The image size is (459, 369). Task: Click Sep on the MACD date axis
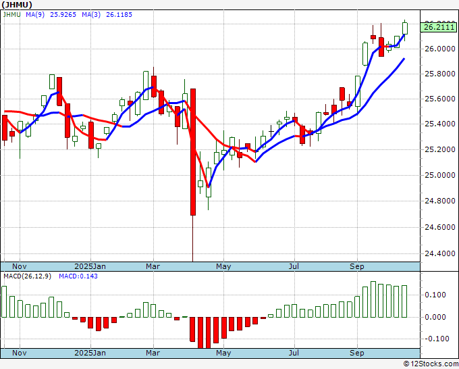click(x=357, y=353)
